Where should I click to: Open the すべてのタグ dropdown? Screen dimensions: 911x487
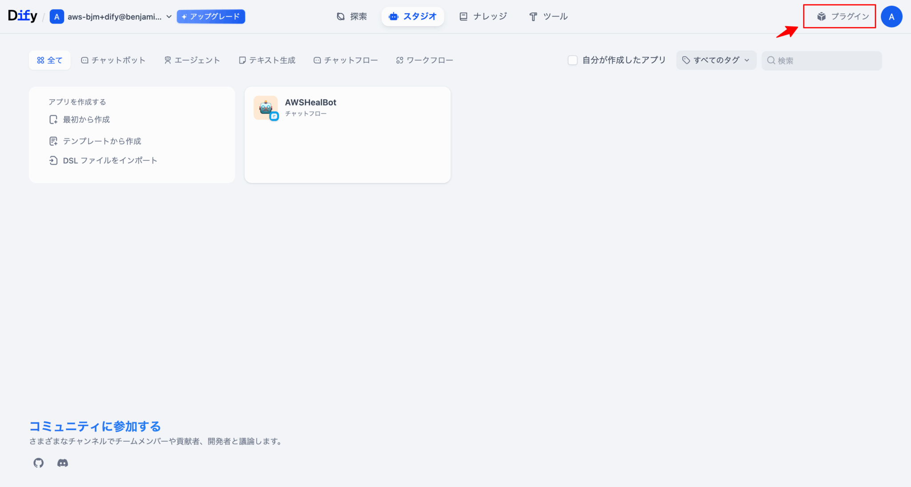(x=715, y=60)
